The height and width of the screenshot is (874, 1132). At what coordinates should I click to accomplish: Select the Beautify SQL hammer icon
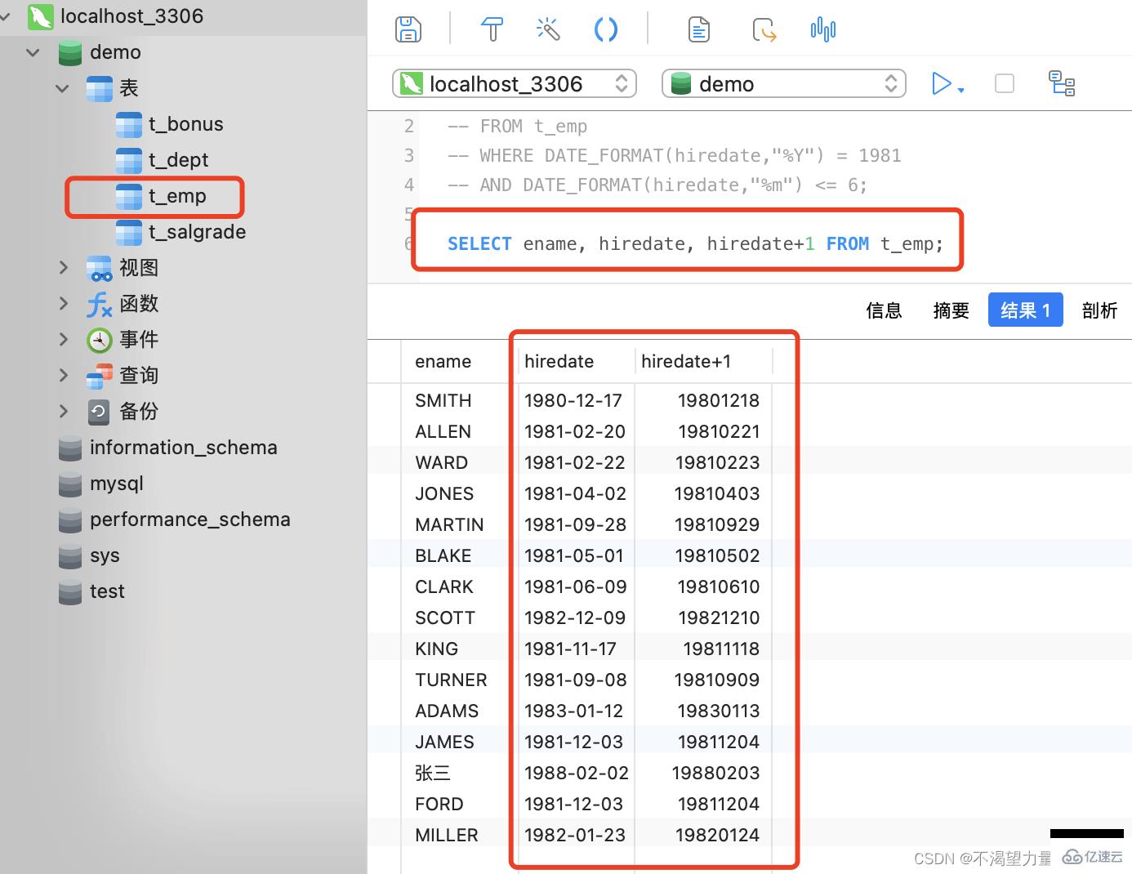click(x=492, y=29)
